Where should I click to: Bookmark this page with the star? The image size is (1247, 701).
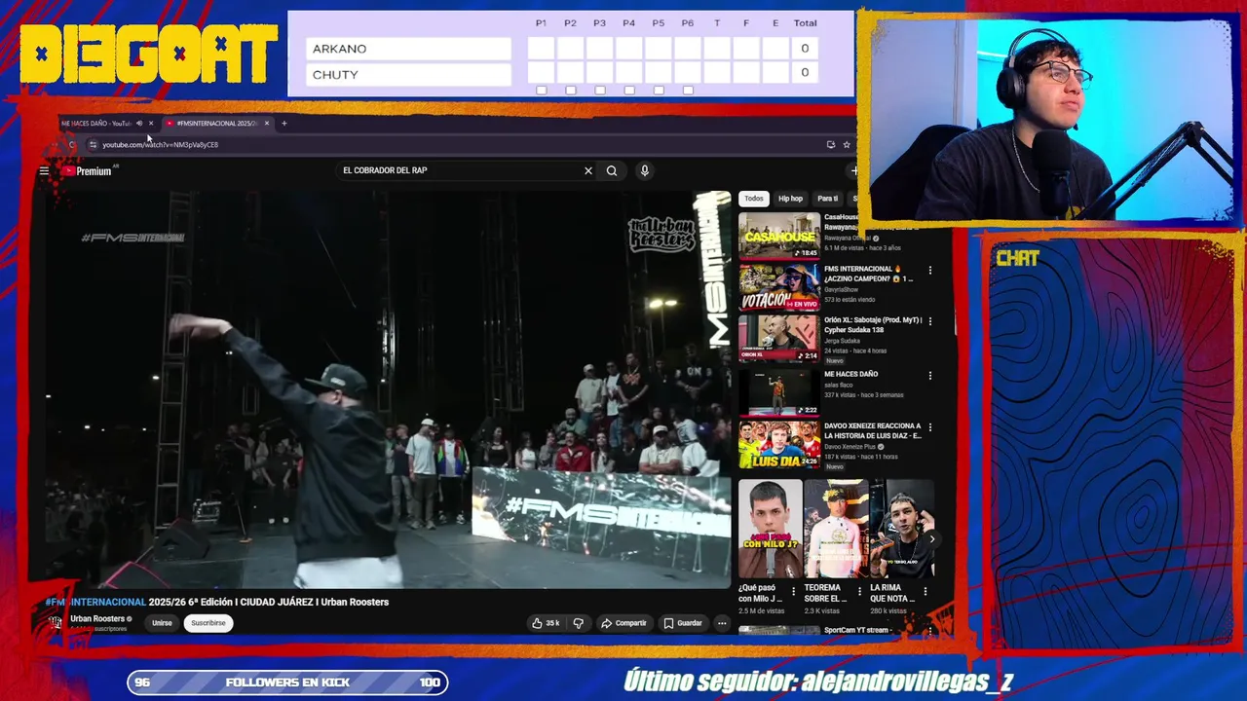(847, 144)
